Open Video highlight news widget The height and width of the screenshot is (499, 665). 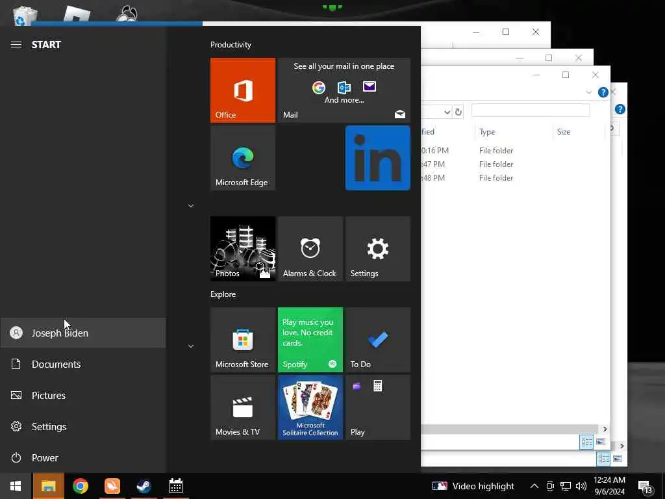point(473,486)
